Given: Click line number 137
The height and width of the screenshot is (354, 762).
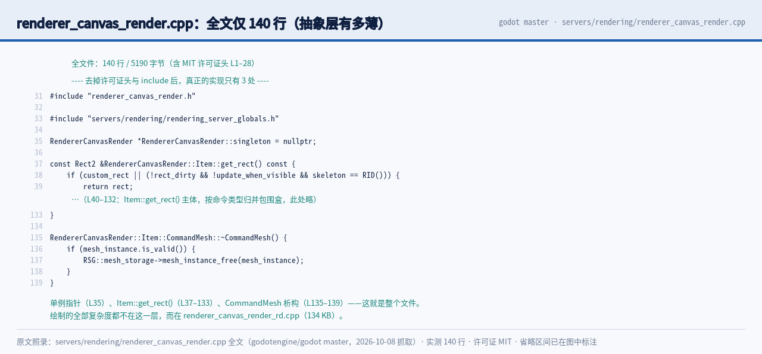Looking at the screenshot, I should click(x=36, y=261).
